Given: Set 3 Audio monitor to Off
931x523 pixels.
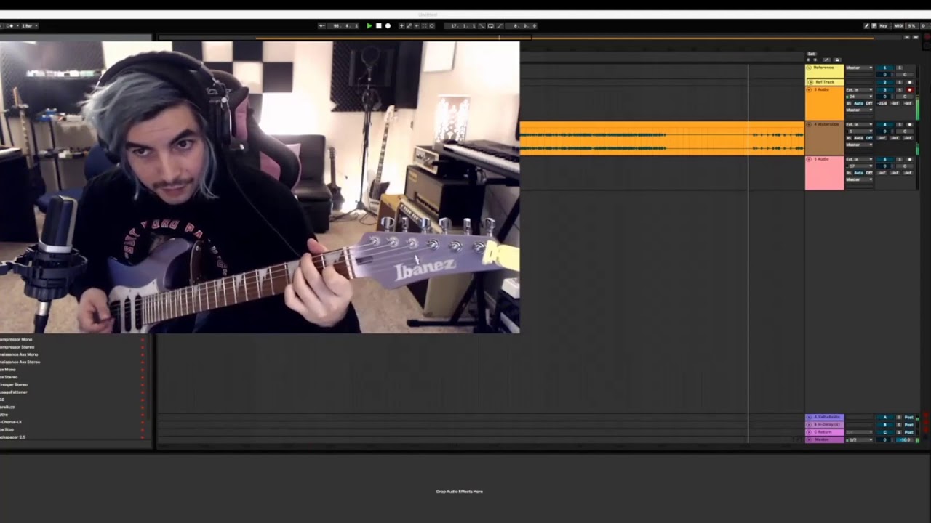Looking at the screenshot, I should point(869,103).
